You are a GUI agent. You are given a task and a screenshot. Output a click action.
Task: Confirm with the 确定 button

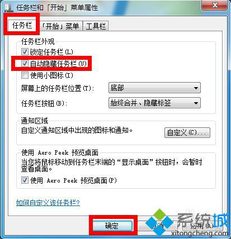point(112,226)
